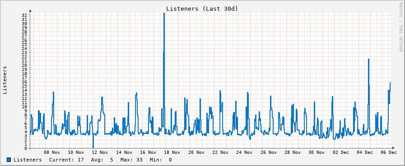Click the '12 Nov' x-axis date label
The width and height of the screenshot is (405, 166).
point(100,152)
